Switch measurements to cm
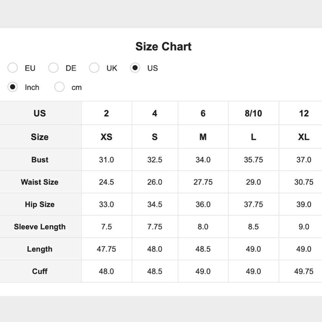 pyautogui.click(x=60, y=87)
